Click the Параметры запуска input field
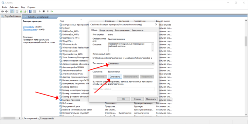Image resolution: width=248 pixels, height=124 pixels. 133,89
